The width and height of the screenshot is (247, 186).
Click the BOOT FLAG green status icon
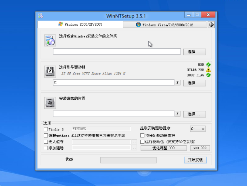tap(208, 75)
